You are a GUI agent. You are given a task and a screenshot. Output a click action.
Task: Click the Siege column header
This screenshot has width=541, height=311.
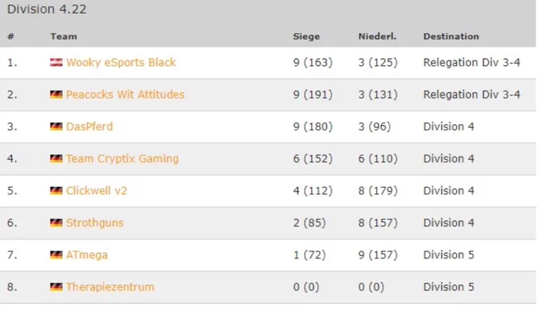coord(306,37)
